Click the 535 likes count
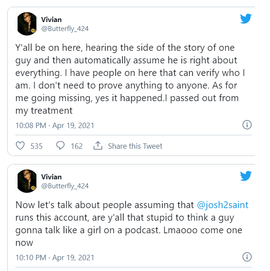The image size is (270, 271). (x=36, y=146)
